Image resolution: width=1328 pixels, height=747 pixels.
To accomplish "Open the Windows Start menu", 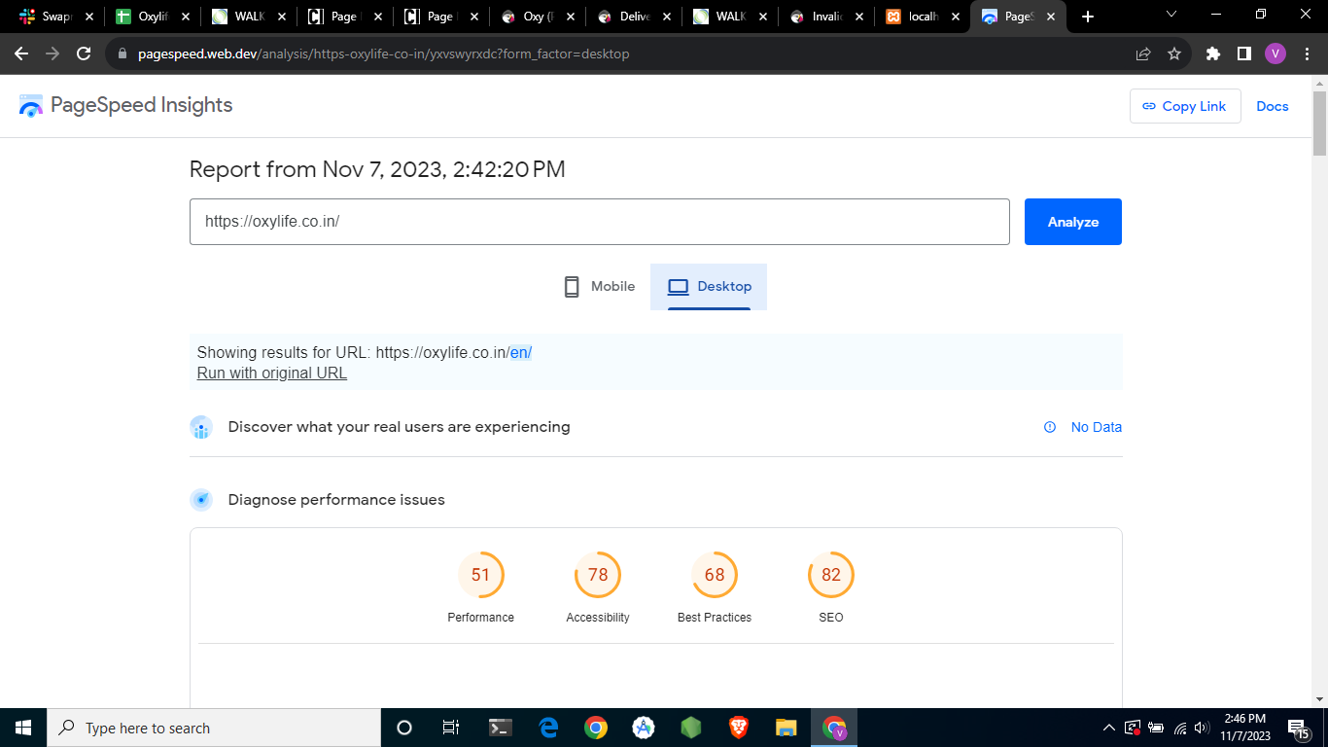I will coord(23,728).
